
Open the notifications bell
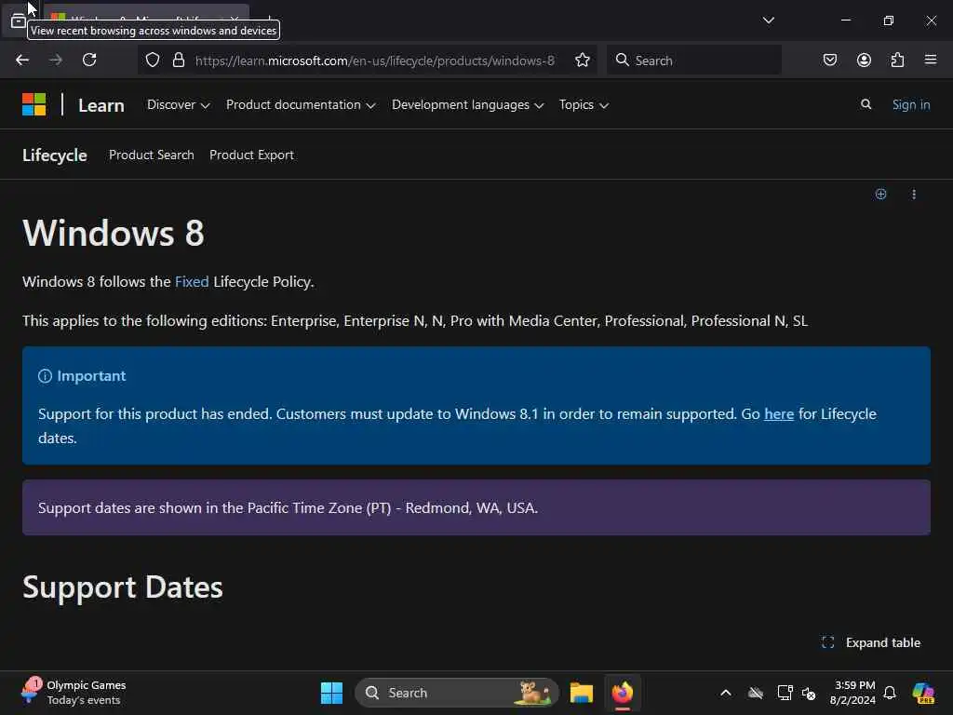pyautogui.click(x=890, y=693)
